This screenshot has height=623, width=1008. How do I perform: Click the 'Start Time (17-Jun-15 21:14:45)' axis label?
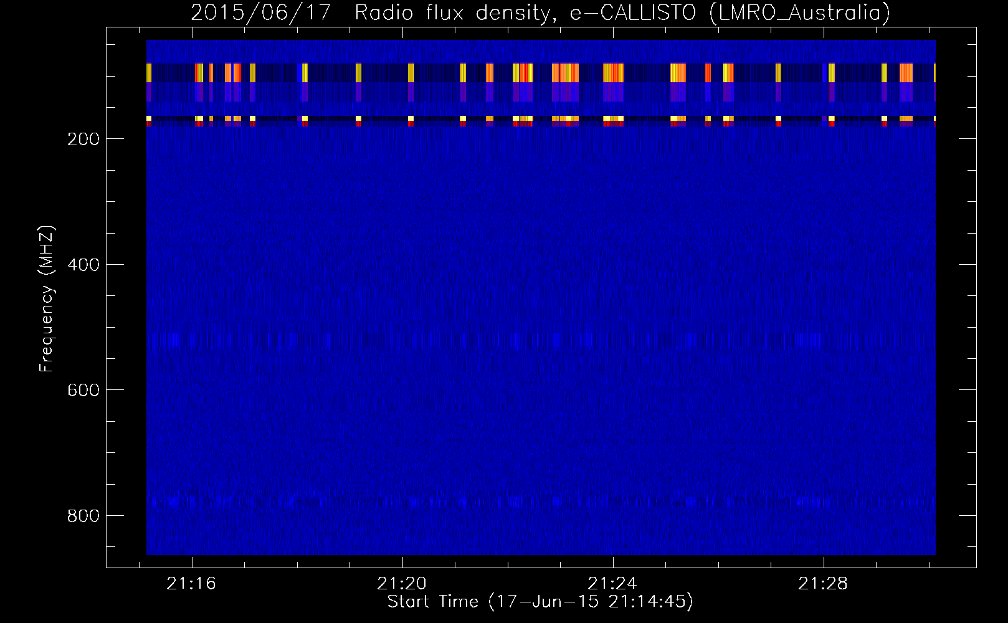[x=540, y=602]
